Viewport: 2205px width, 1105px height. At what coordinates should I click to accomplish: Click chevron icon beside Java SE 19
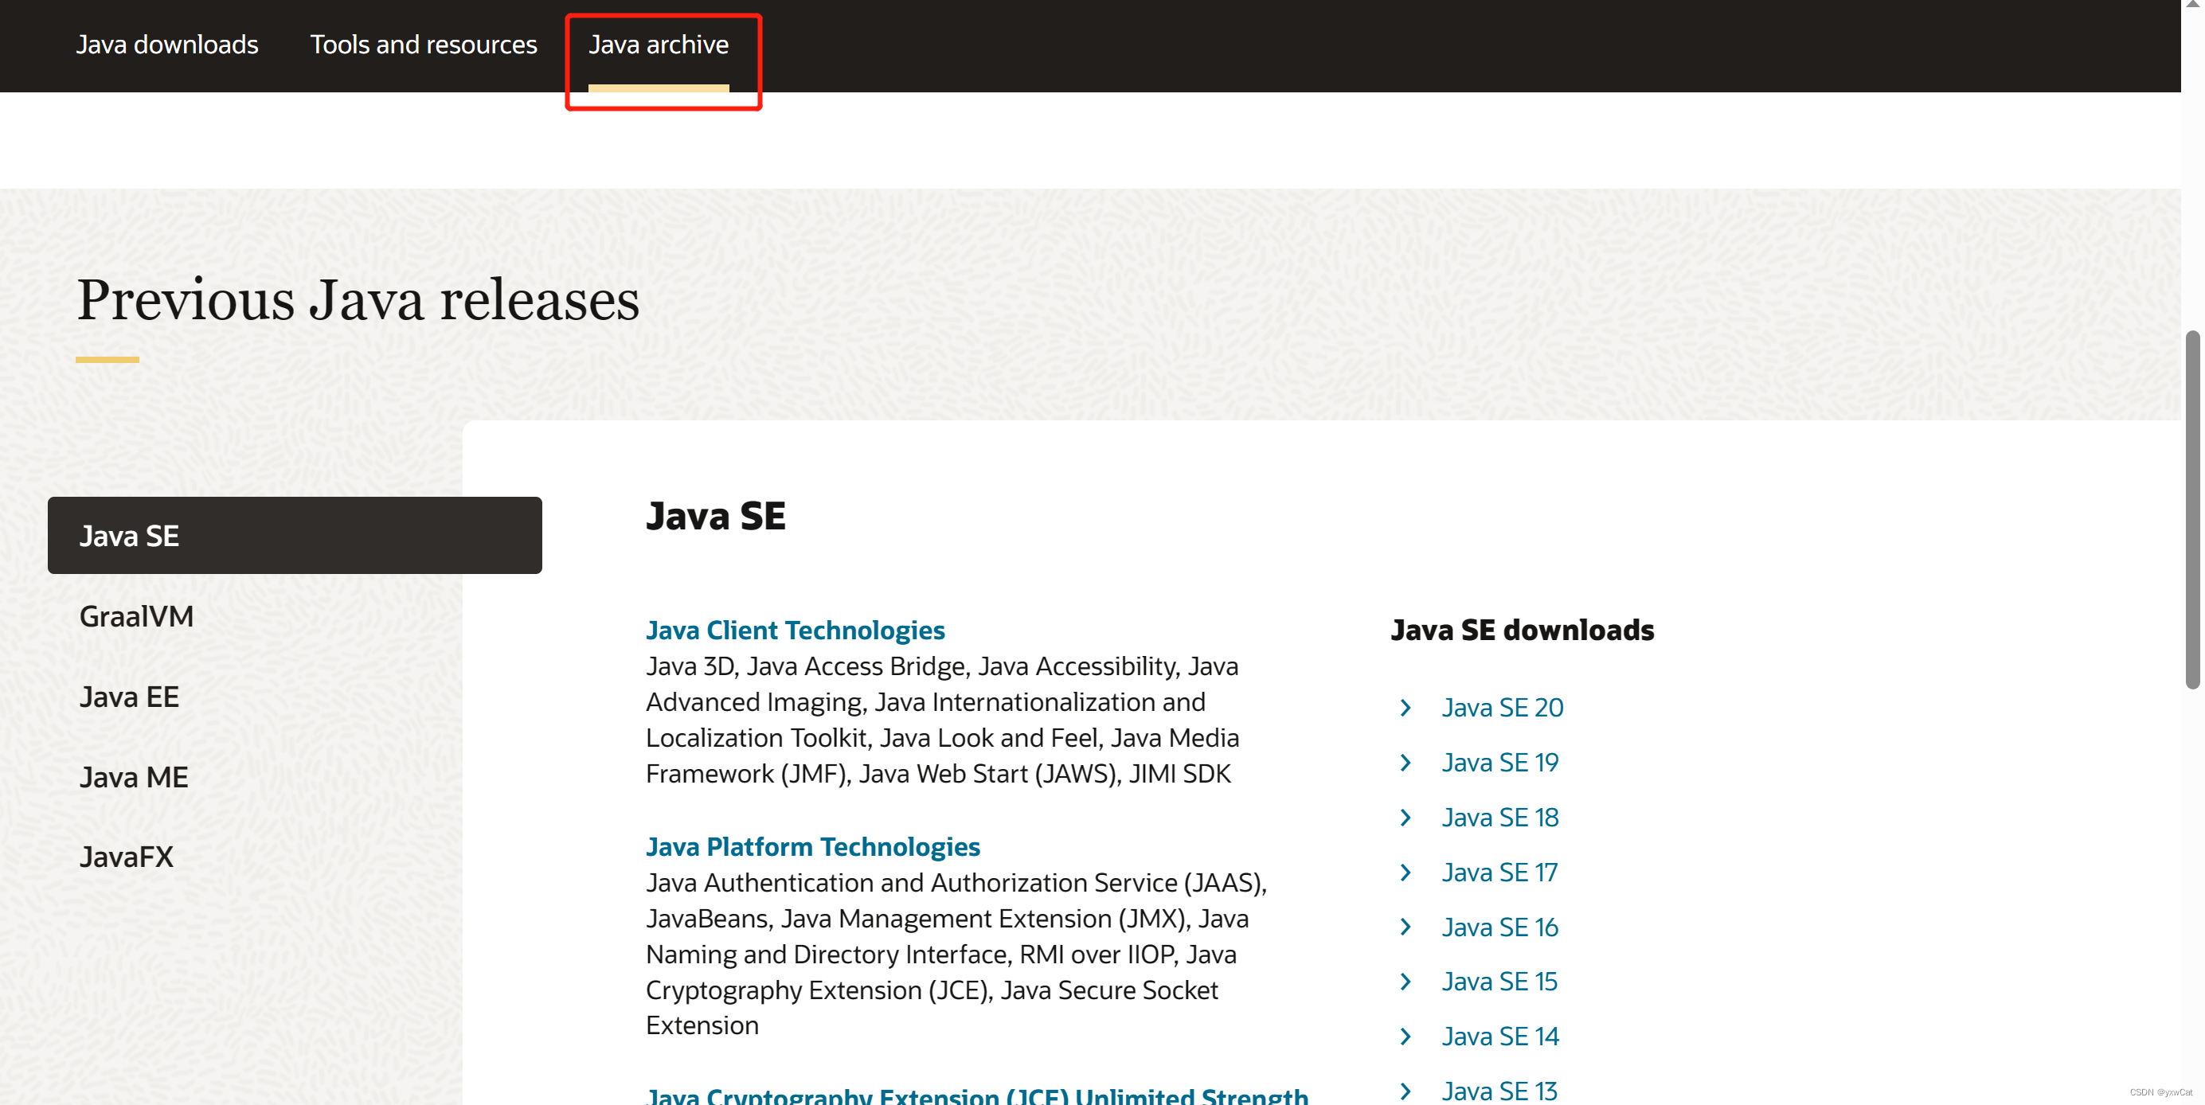[x=1405, y=763]
